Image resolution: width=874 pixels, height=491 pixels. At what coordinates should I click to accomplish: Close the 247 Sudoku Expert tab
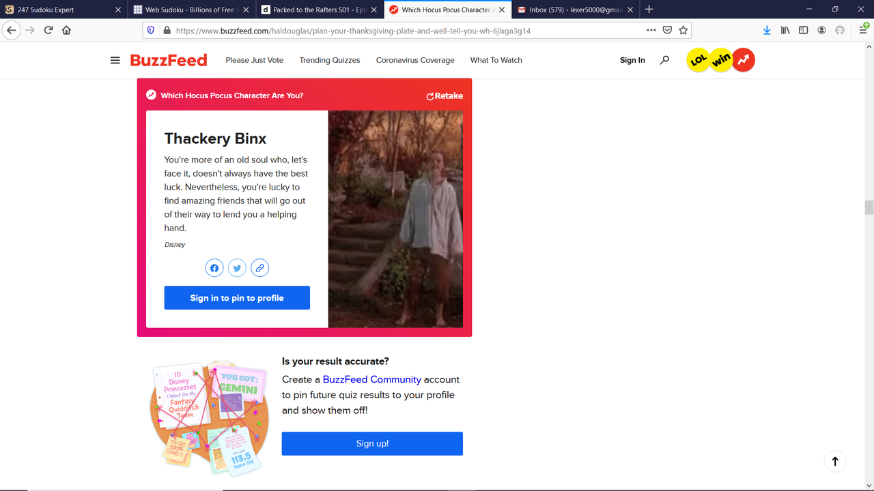117,10
